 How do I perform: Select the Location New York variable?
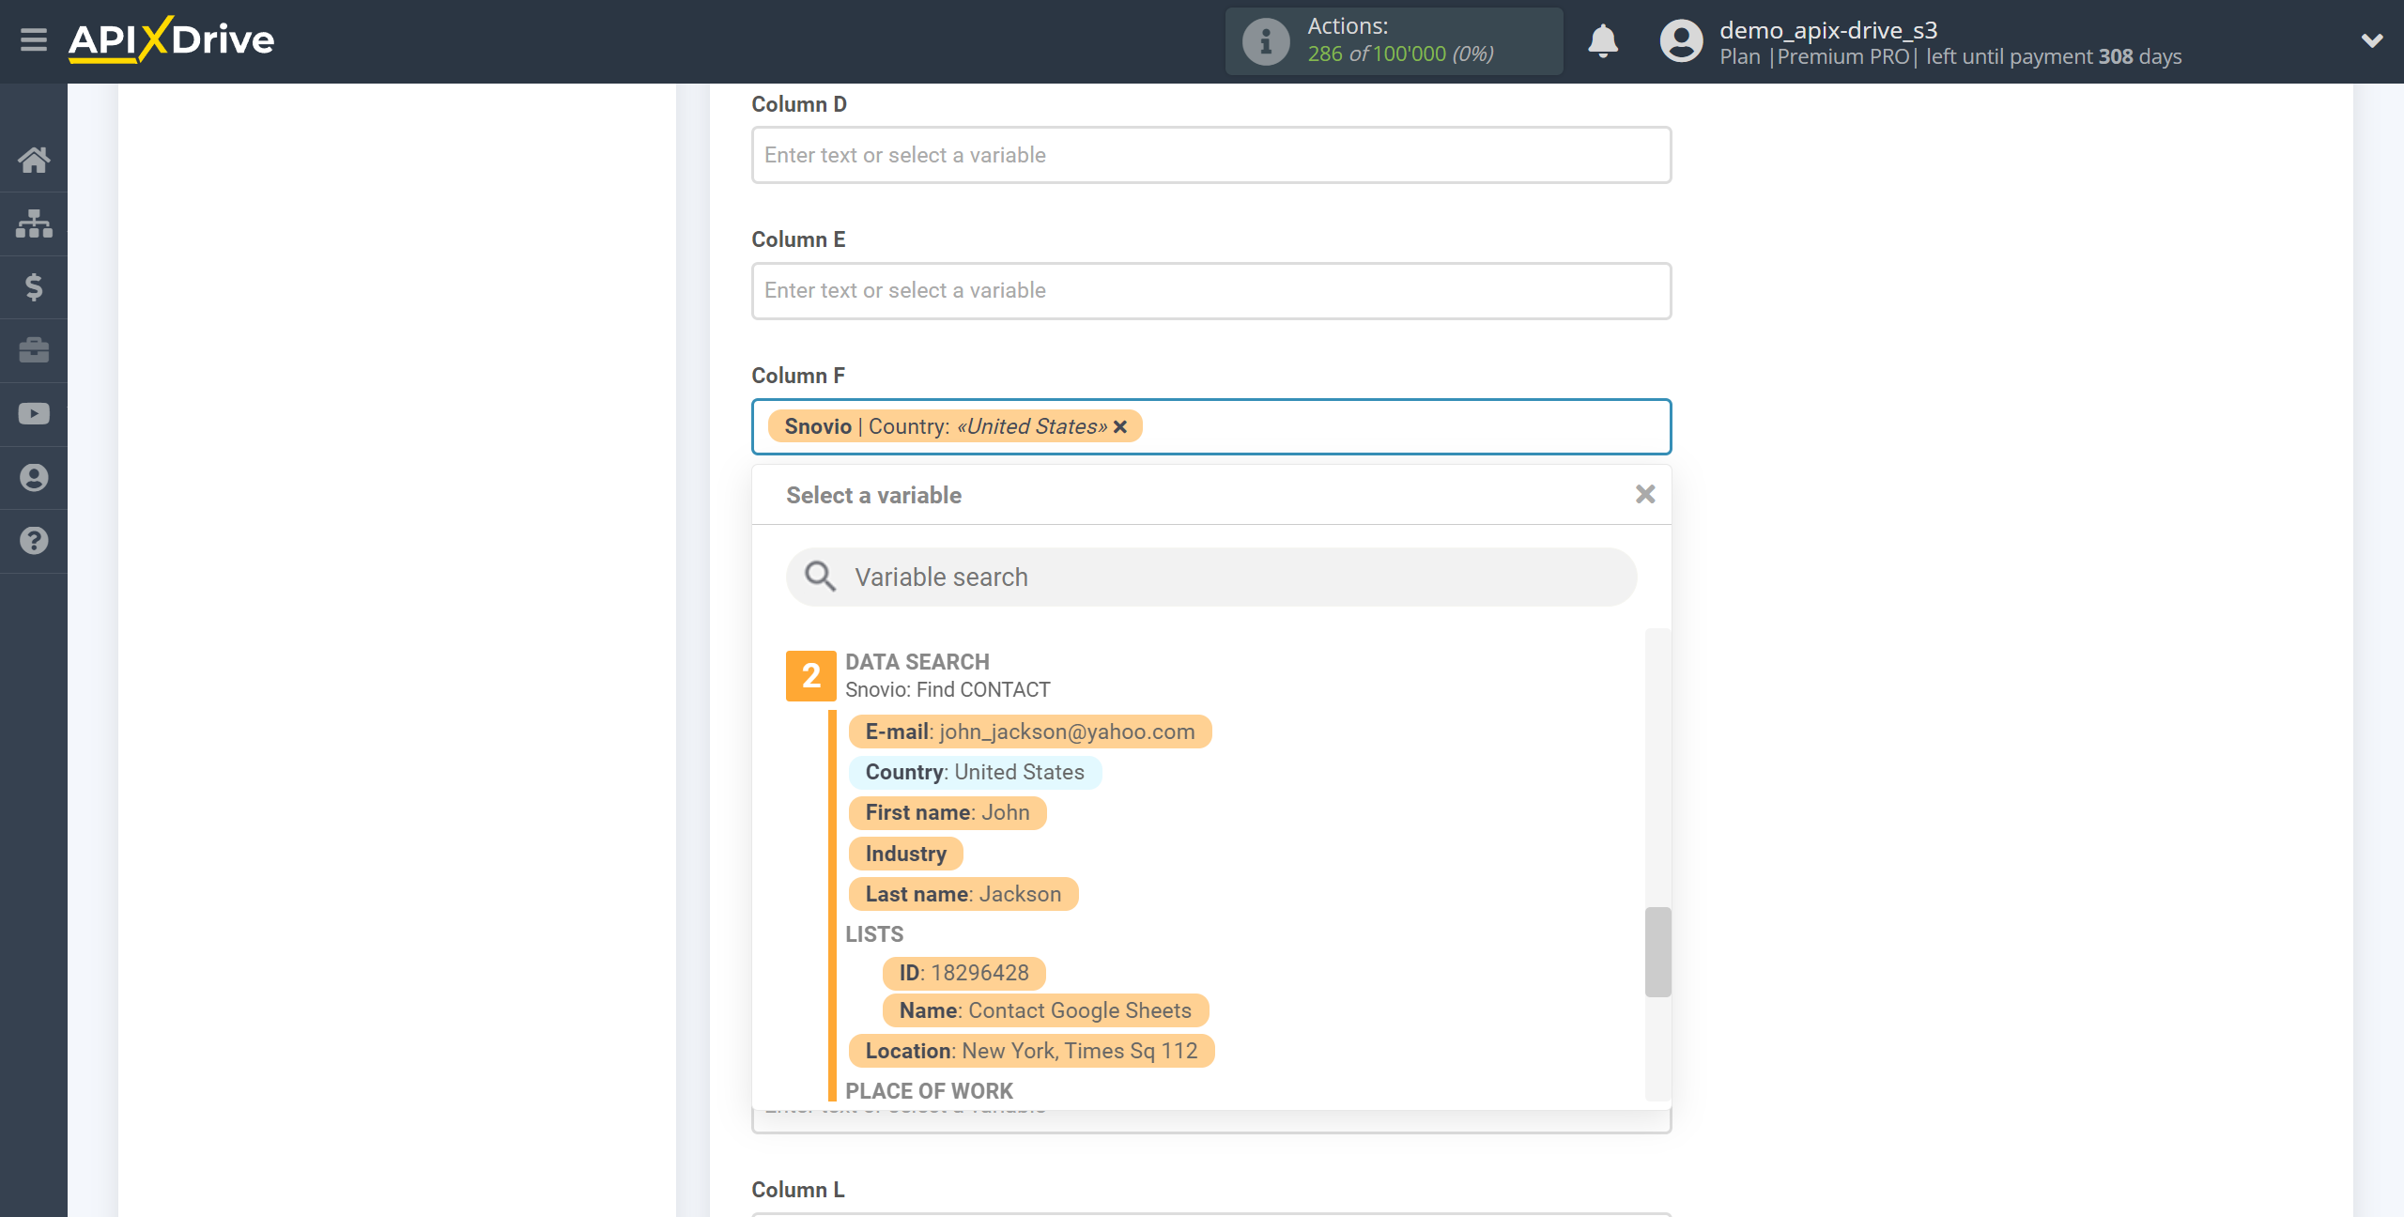1032,1051
